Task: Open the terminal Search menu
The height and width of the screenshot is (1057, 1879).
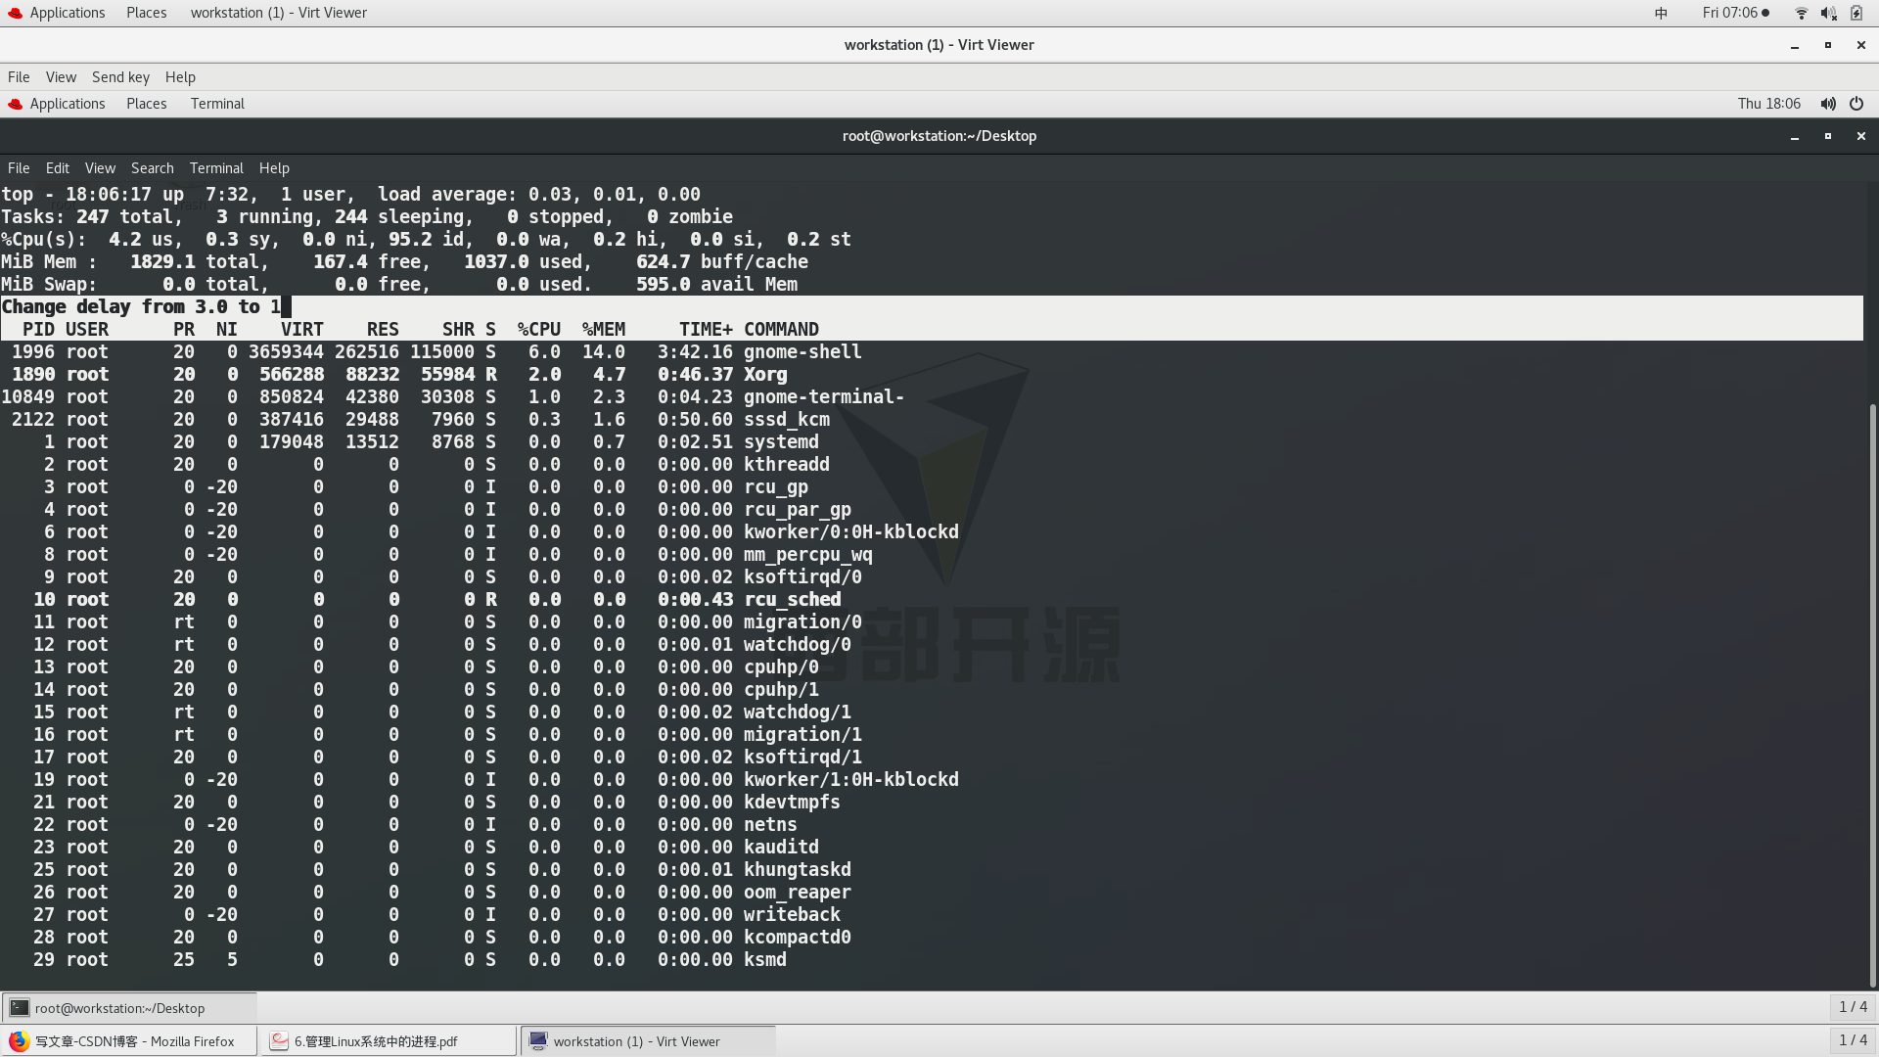Action: coord(152,168)
